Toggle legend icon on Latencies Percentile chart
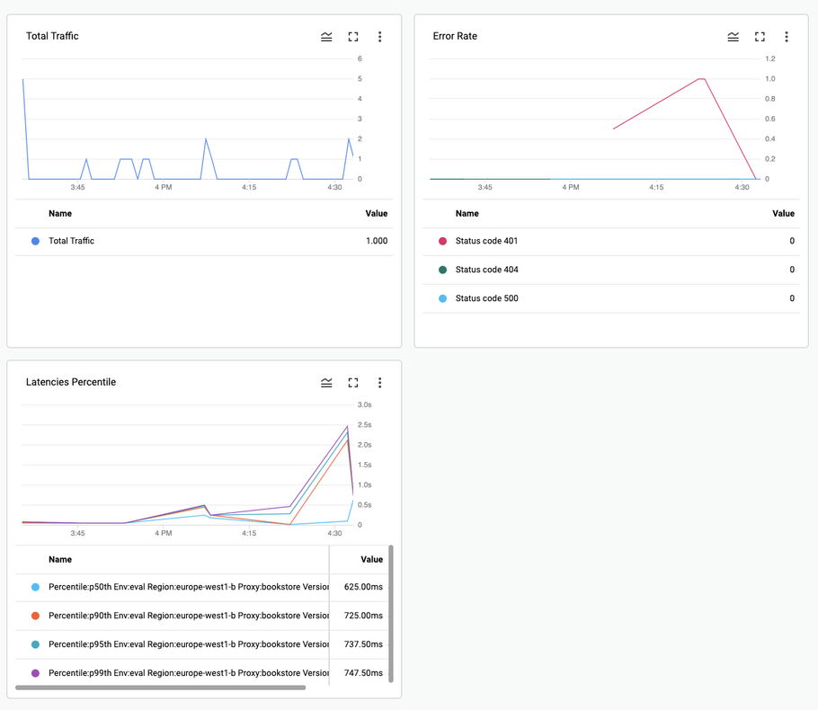The image size is (818, 710). click(326, 383)
